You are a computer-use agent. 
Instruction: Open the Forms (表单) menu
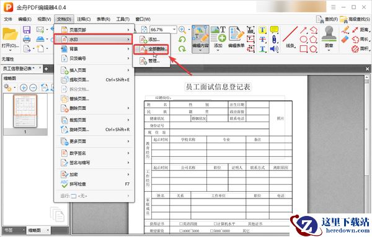pos(103,19)
